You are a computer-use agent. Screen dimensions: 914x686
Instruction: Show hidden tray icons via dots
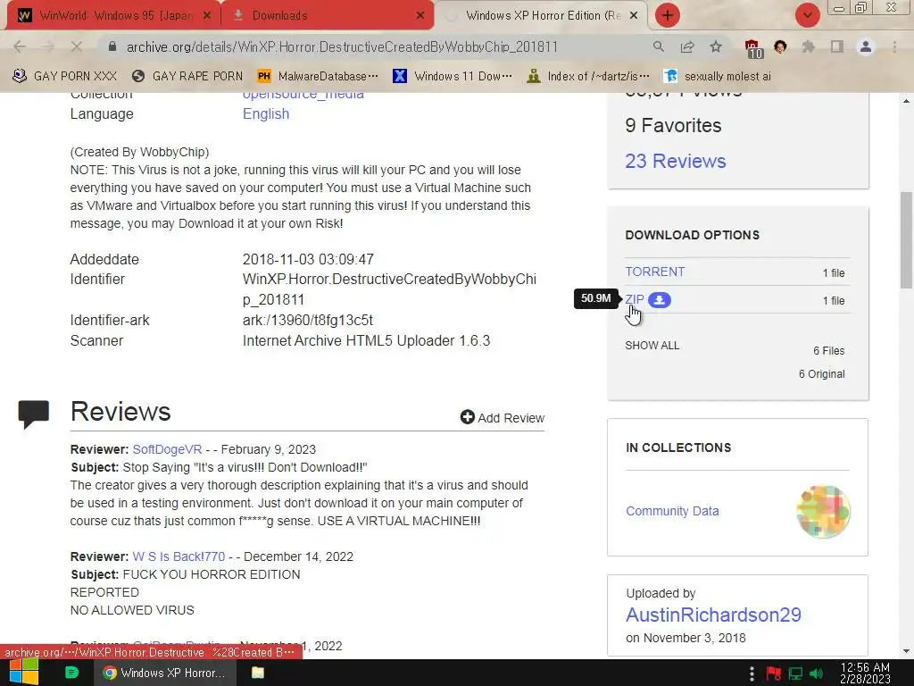(x=752, y=673)
